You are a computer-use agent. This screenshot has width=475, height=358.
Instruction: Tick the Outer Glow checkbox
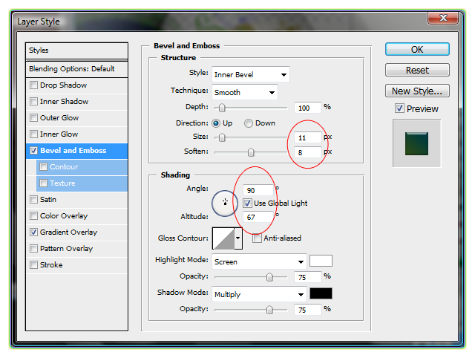point(33,117)
